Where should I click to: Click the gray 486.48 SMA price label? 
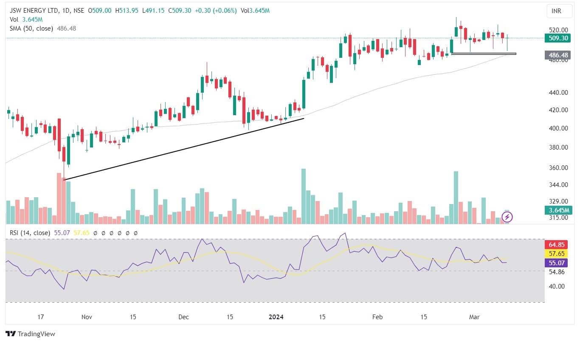(558, 55)
